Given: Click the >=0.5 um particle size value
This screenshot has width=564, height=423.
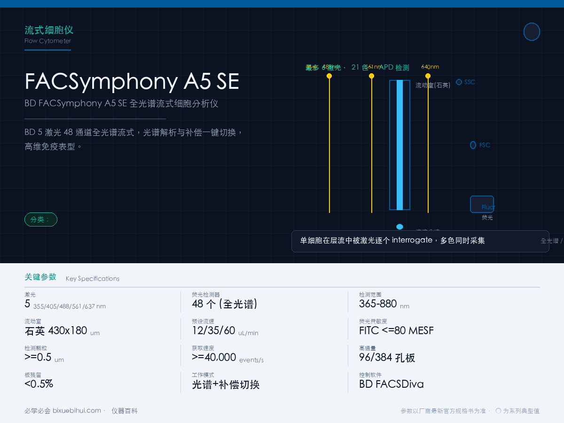Looking at the screenshot, I should point(44,358).
